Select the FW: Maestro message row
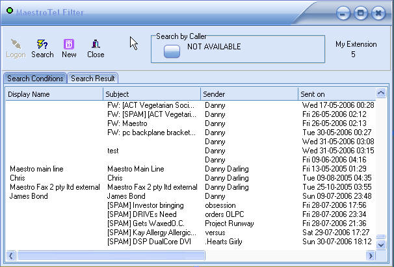Screen dimensions: 394x267 click(x=127, y=123)
